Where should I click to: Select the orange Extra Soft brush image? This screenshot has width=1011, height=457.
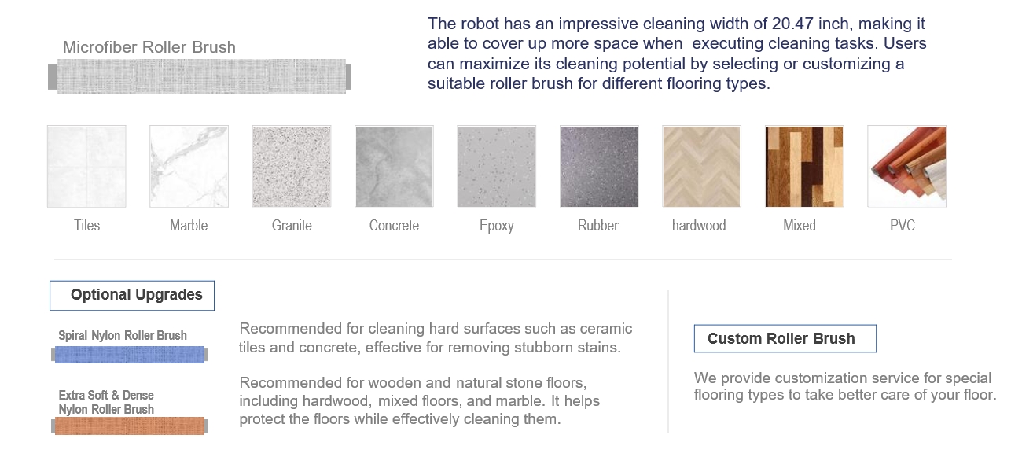(x=130, y=426)
